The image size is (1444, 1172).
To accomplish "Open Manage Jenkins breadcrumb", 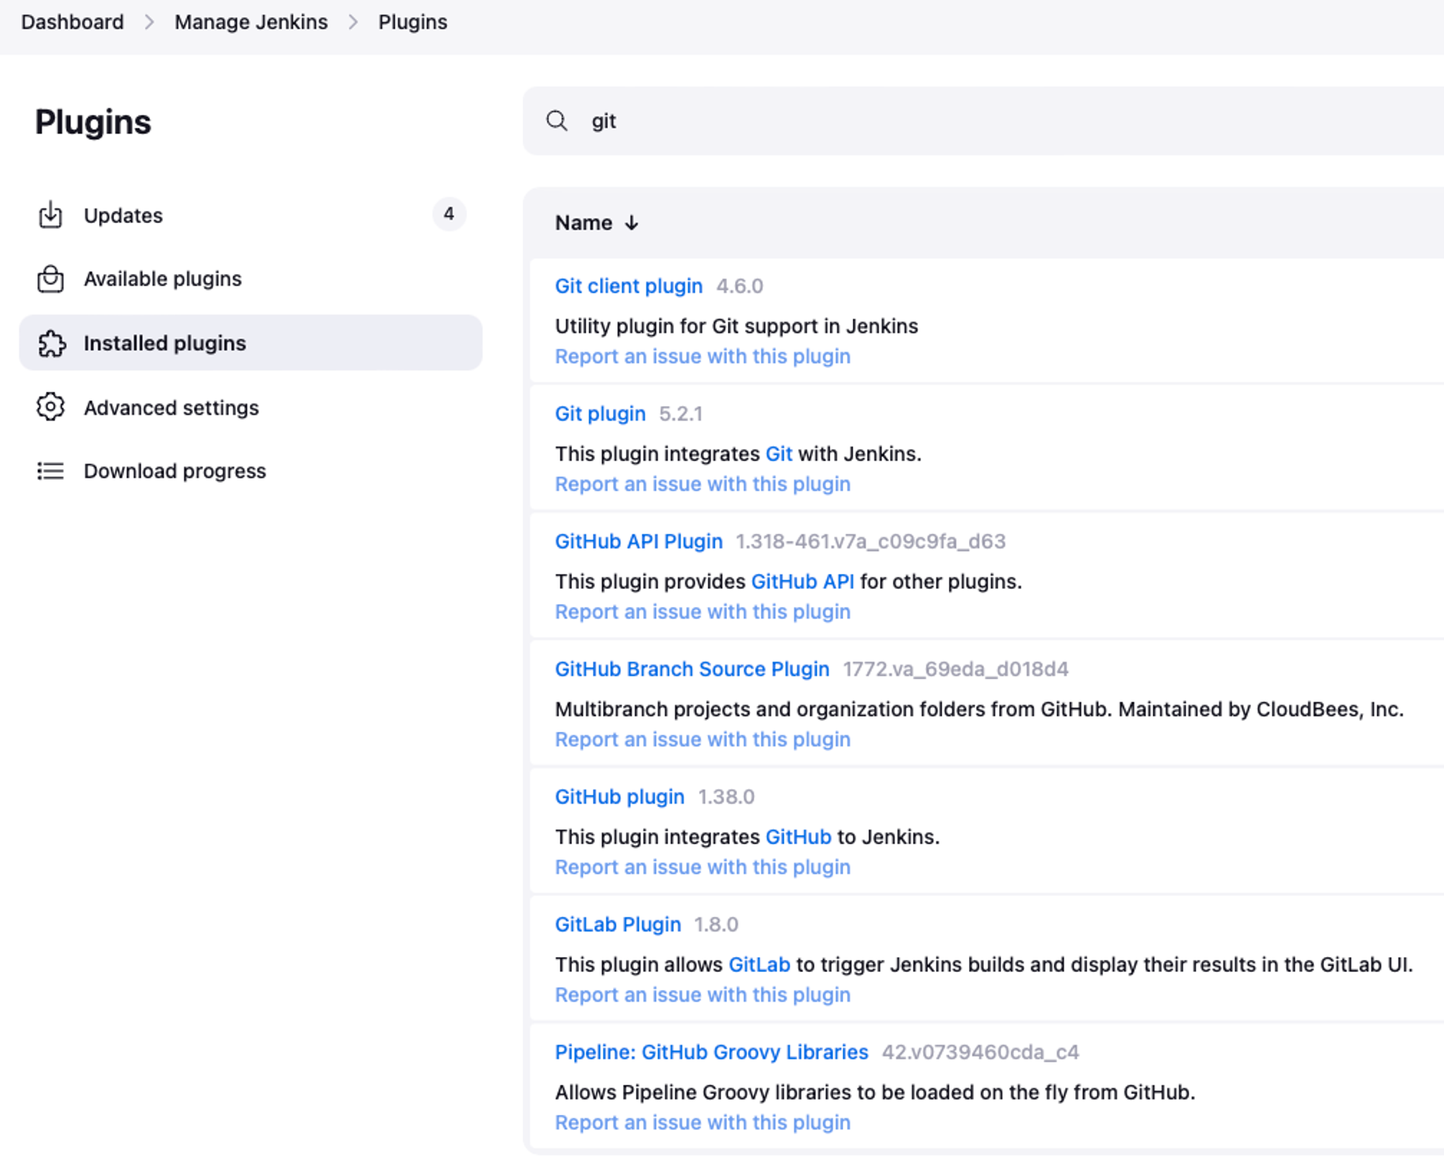I will click(x=251, y=22).
